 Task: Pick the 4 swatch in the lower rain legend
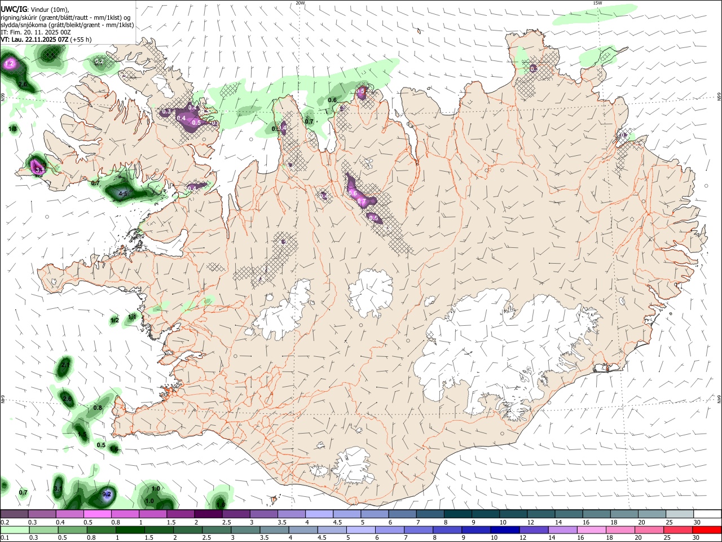click(303, 530)
